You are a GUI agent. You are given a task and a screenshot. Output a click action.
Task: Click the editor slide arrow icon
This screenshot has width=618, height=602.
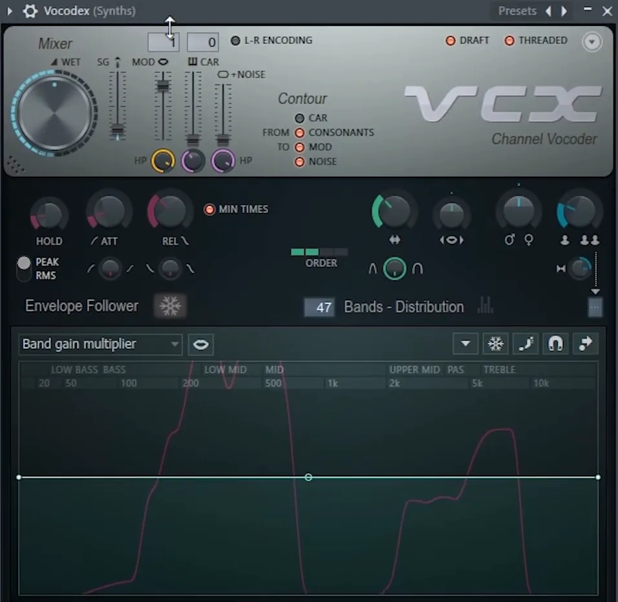pos(585,344)
